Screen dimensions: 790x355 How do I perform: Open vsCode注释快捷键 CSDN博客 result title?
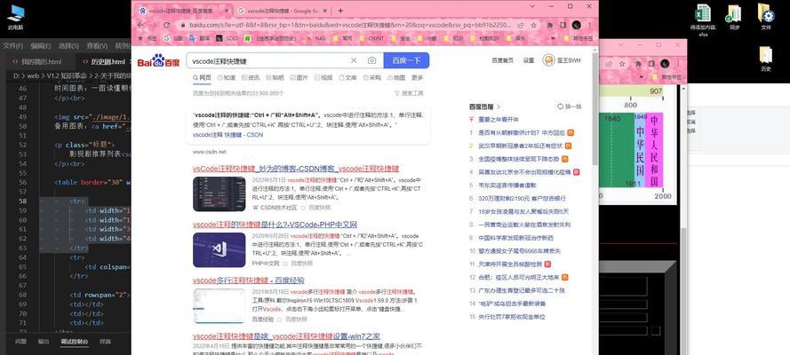pos(296,169)
